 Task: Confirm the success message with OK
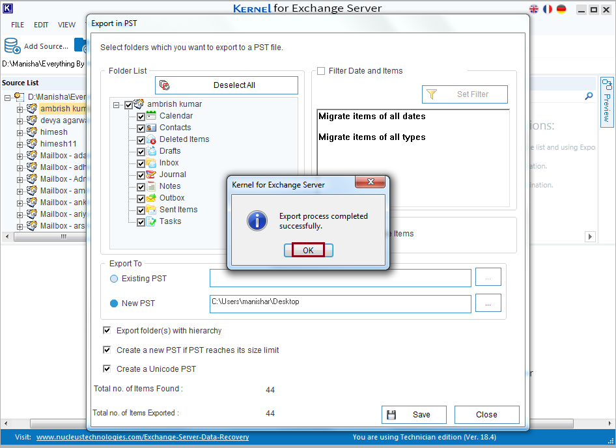309,250
